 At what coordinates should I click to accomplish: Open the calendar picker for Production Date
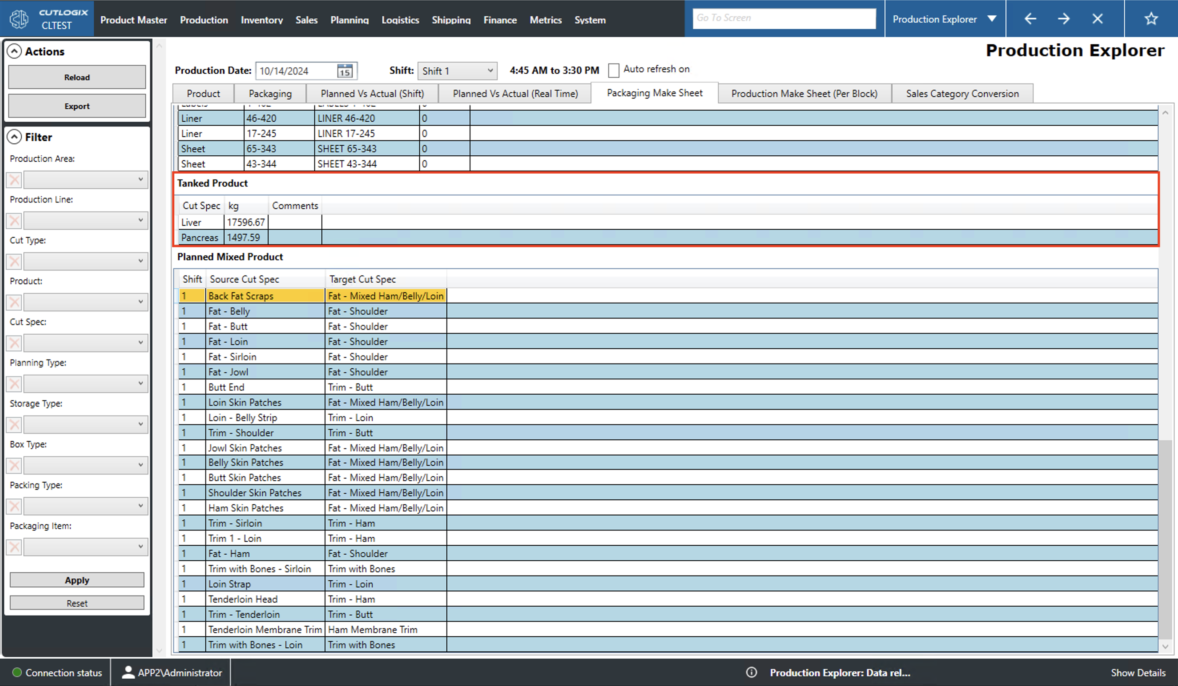345,70
